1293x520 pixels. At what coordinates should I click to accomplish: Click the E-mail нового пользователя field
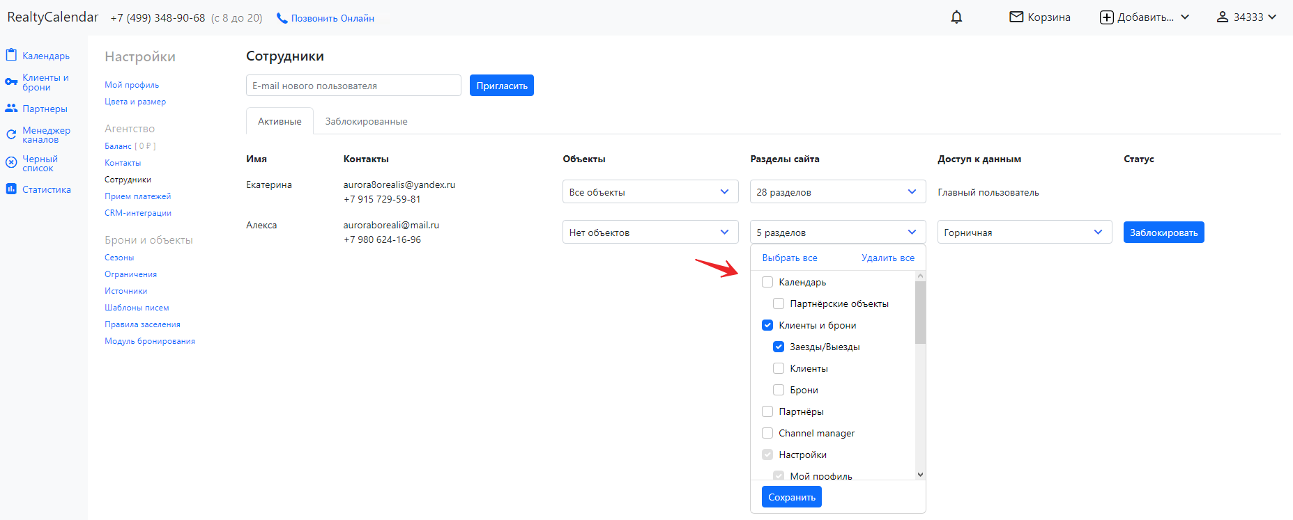click(353, 86)
